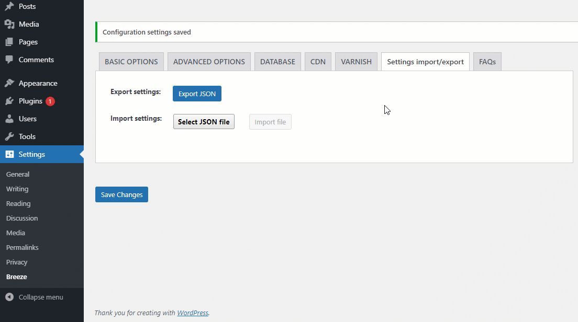Click the Tools wrench icon
578x322 pixels.
click(x=9, y=136)
